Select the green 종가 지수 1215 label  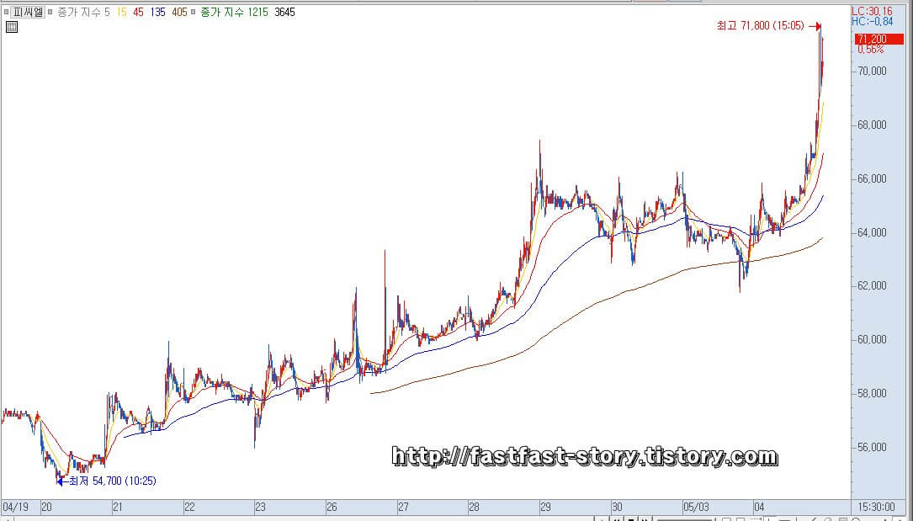[x=234, y=12]
